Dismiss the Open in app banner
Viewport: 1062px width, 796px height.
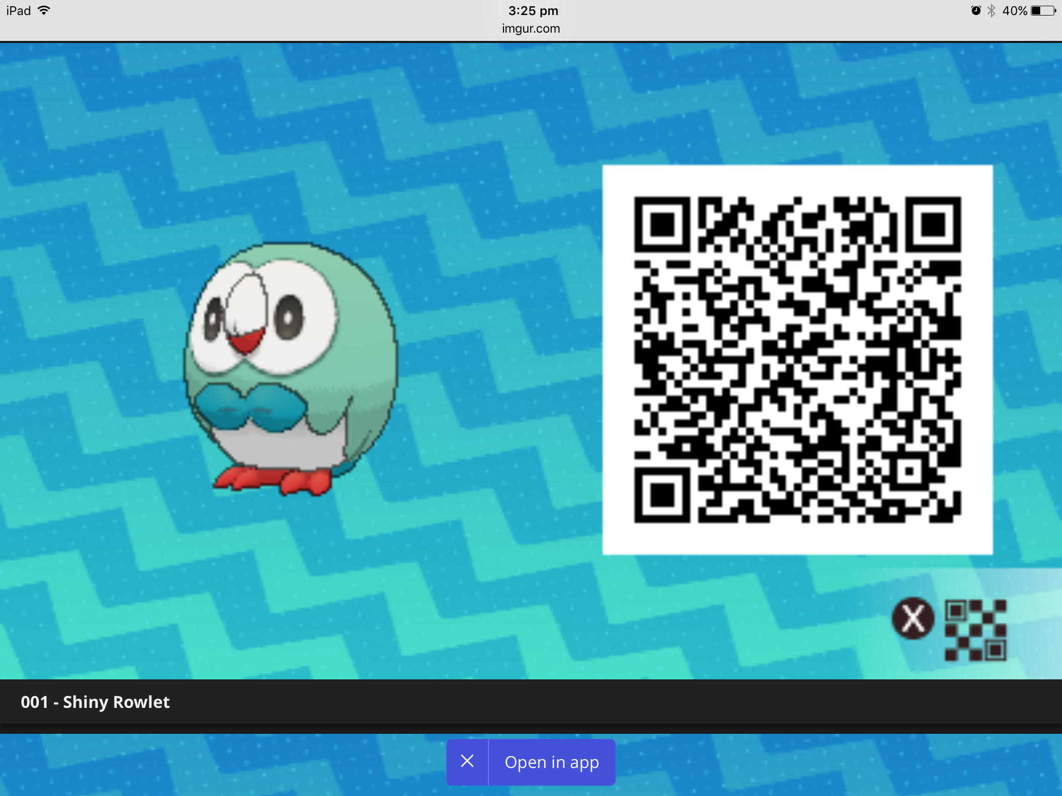pyautogui.click(x=467, y=761)
